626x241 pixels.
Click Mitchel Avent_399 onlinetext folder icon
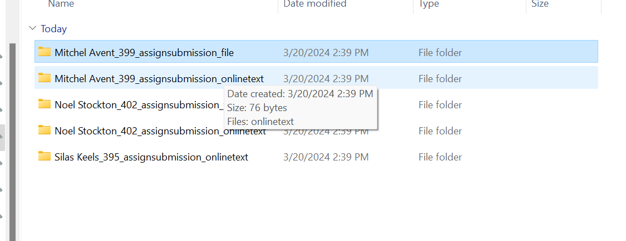[45, 78]
